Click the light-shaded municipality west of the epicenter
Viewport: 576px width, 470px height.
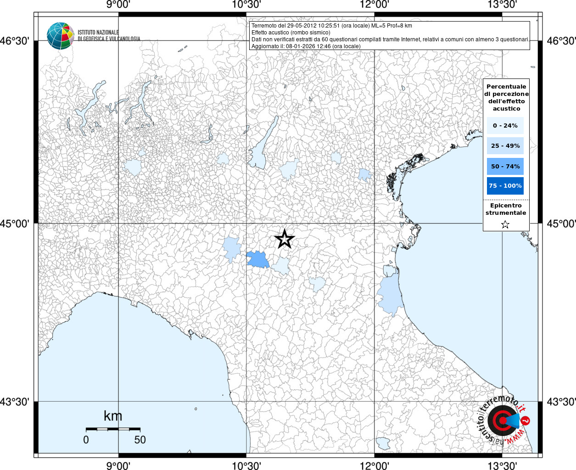(x=232, y=248)
